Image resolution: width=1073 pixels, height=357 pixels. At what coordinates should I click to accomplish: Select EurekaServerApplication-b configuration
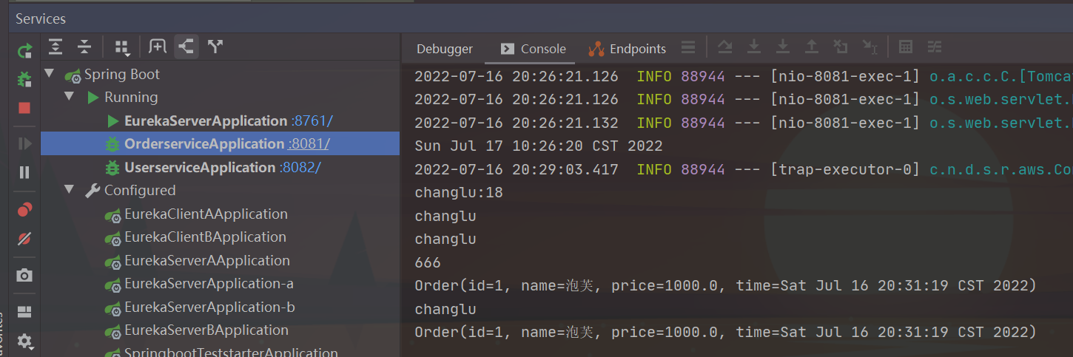[x=209, y=307]
